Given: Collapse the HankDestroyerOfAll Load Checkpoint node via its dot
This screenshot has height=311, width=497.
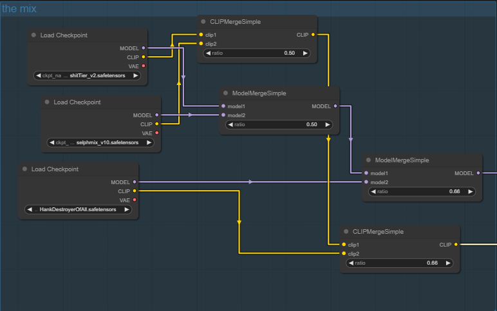Looking at the screenshot, I should [x=24, y=169].
